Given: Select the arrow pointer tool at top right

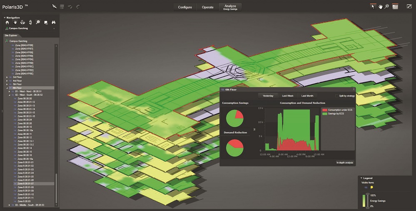Looking at the screenshot, I should click(373, 7).
